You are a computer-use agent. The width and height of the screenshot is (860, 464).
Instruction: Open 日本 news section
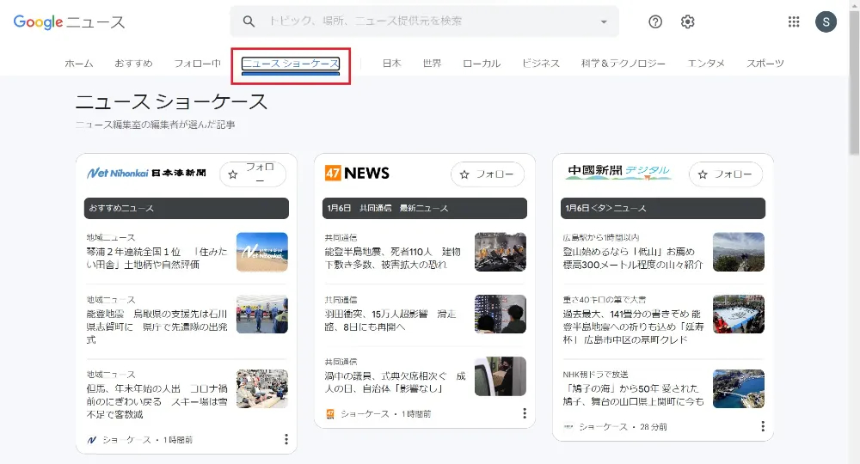(x=391, y=64)
